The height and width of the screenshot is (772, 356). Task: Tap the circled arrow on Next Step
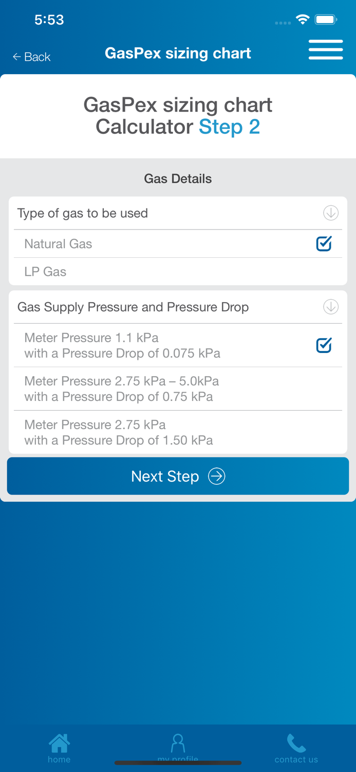[x=217, y=477]
